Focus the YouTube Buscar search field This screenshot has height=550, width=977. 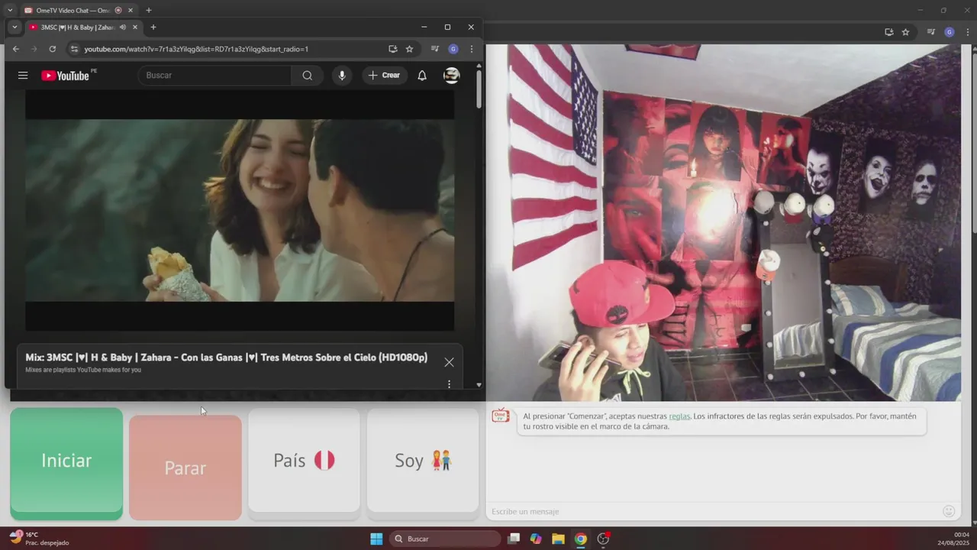(x=215, y=76)
